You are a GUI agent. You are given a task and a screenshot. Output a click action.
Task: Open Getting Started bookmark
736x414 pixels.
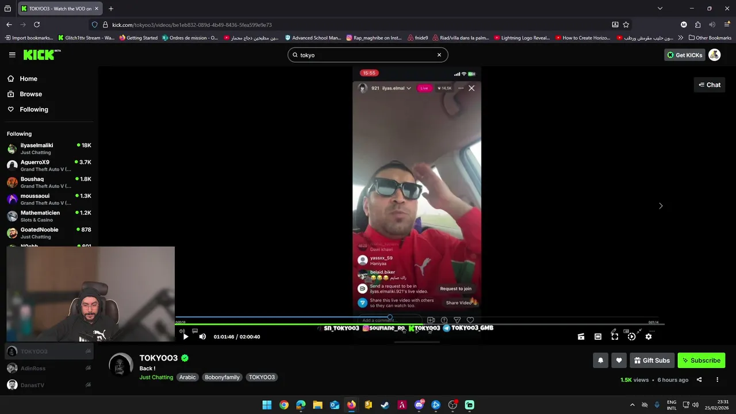[139, 38]
